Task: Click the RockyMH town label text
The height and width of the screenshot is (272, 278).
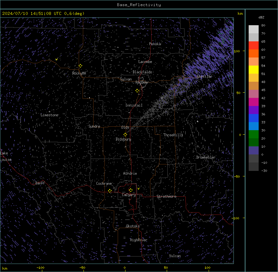Action: tap(79, 73)
